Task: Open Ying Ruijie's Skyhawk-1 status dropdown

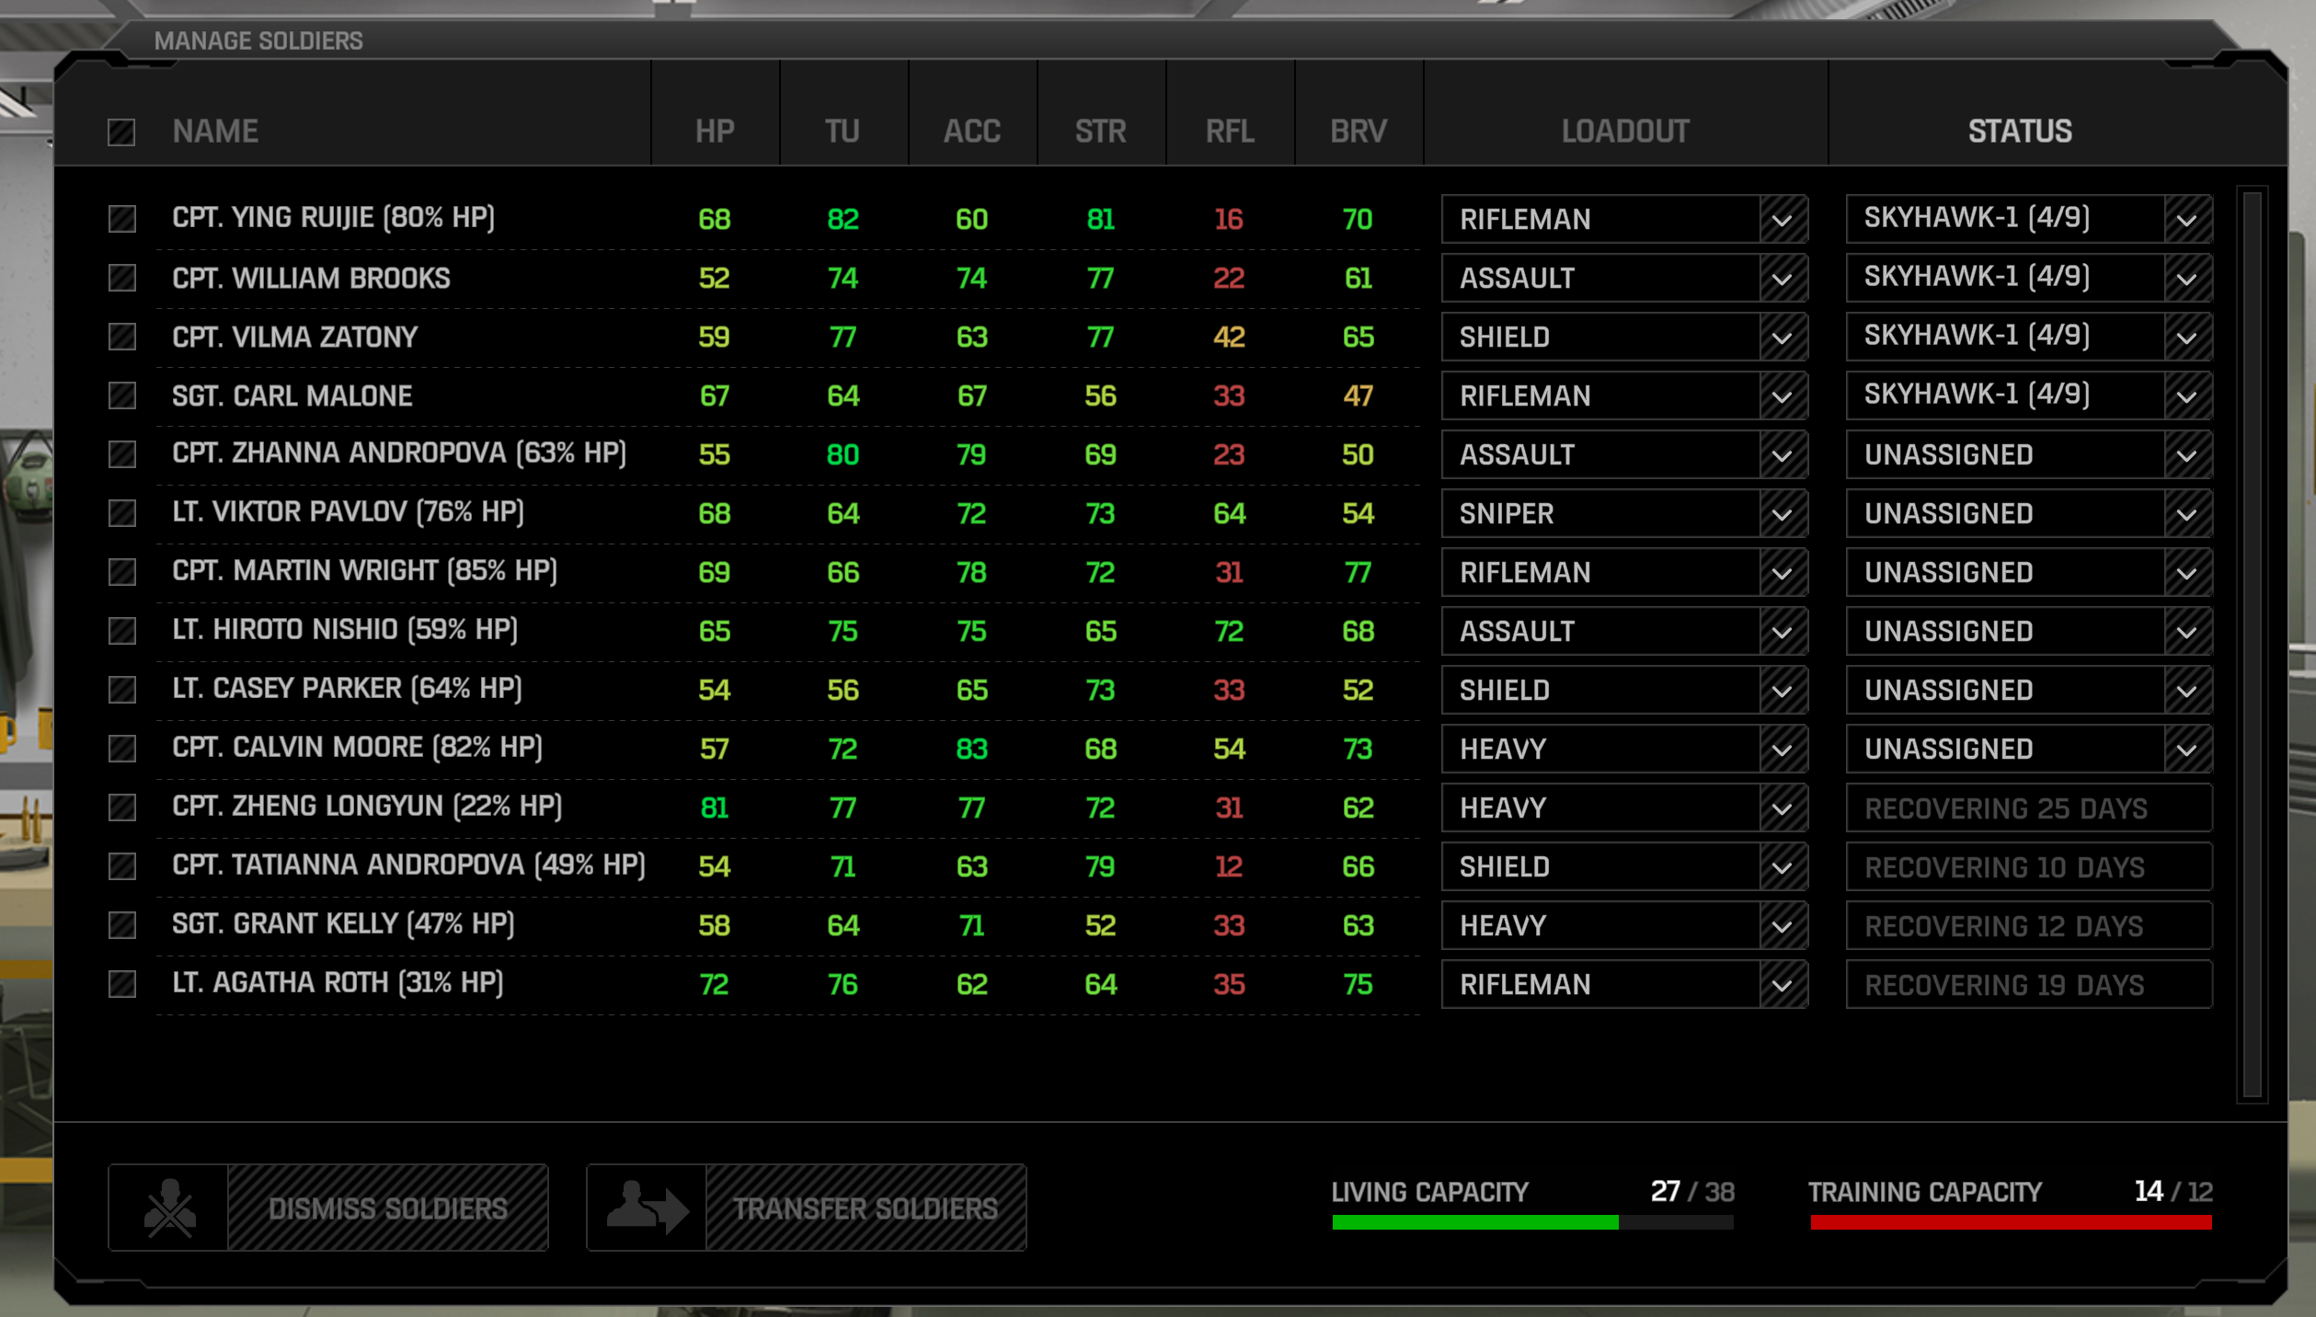Action: pos(2029,219)
